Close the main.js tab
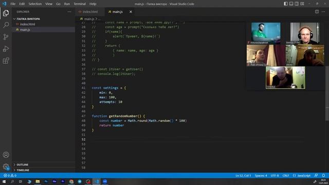This screenshot has width=329, height=185. pyautogui.click(x=131, y=12)
